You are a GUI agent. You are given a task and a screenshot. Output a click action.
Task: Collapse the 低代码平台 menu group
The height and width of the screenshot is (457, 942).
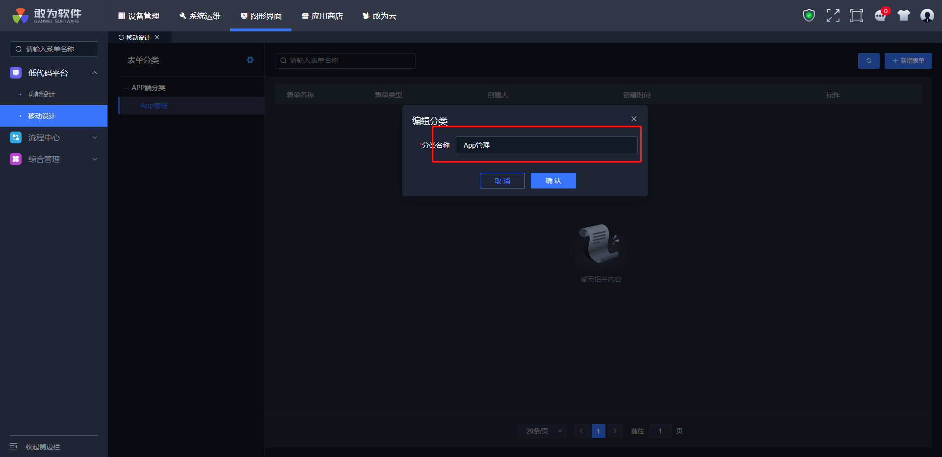point(95,73)
